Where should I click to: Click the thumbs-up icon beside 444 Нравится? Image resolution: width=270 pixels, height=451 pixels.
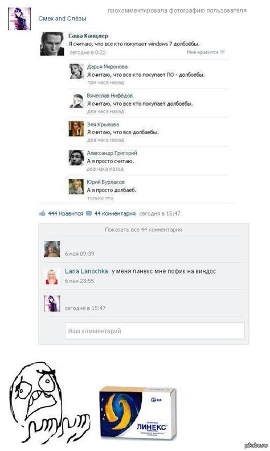42,213
